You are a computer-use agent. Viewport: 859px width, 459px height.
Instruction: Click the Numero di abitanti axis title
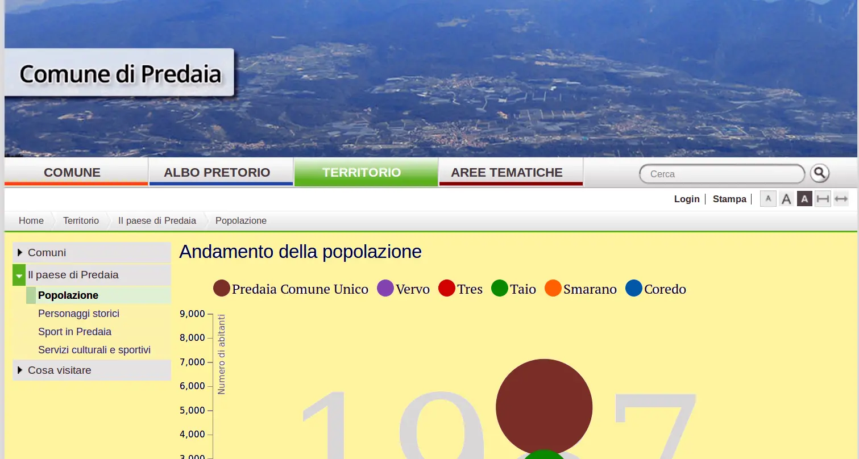(x=221, y=354)
